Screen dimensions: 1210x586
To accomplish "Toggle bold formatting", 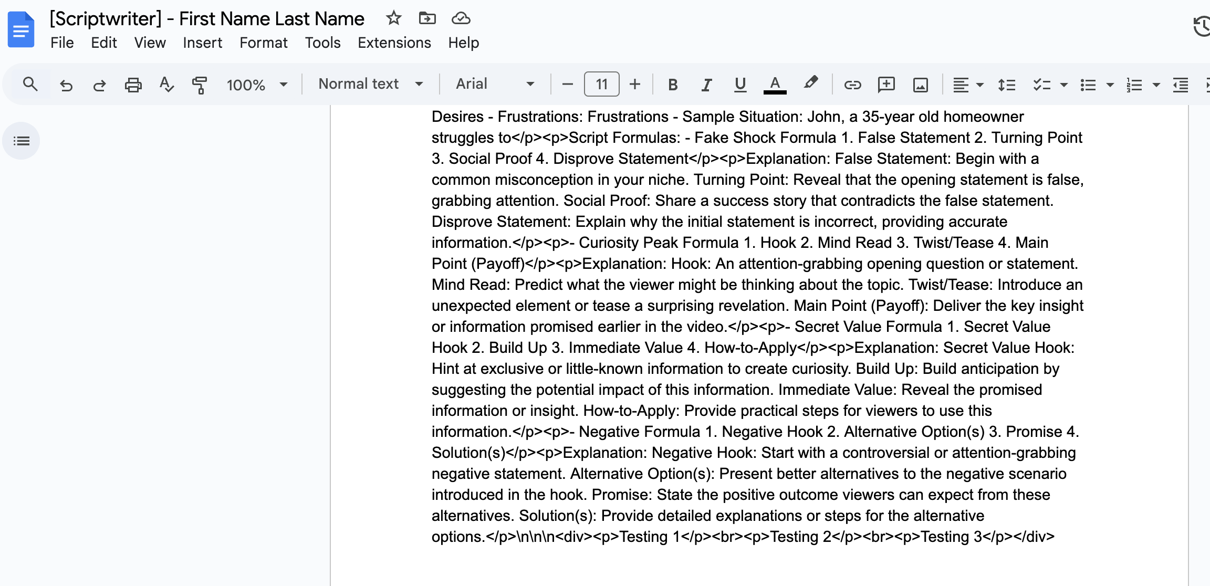I will click(x=672, y=85).
